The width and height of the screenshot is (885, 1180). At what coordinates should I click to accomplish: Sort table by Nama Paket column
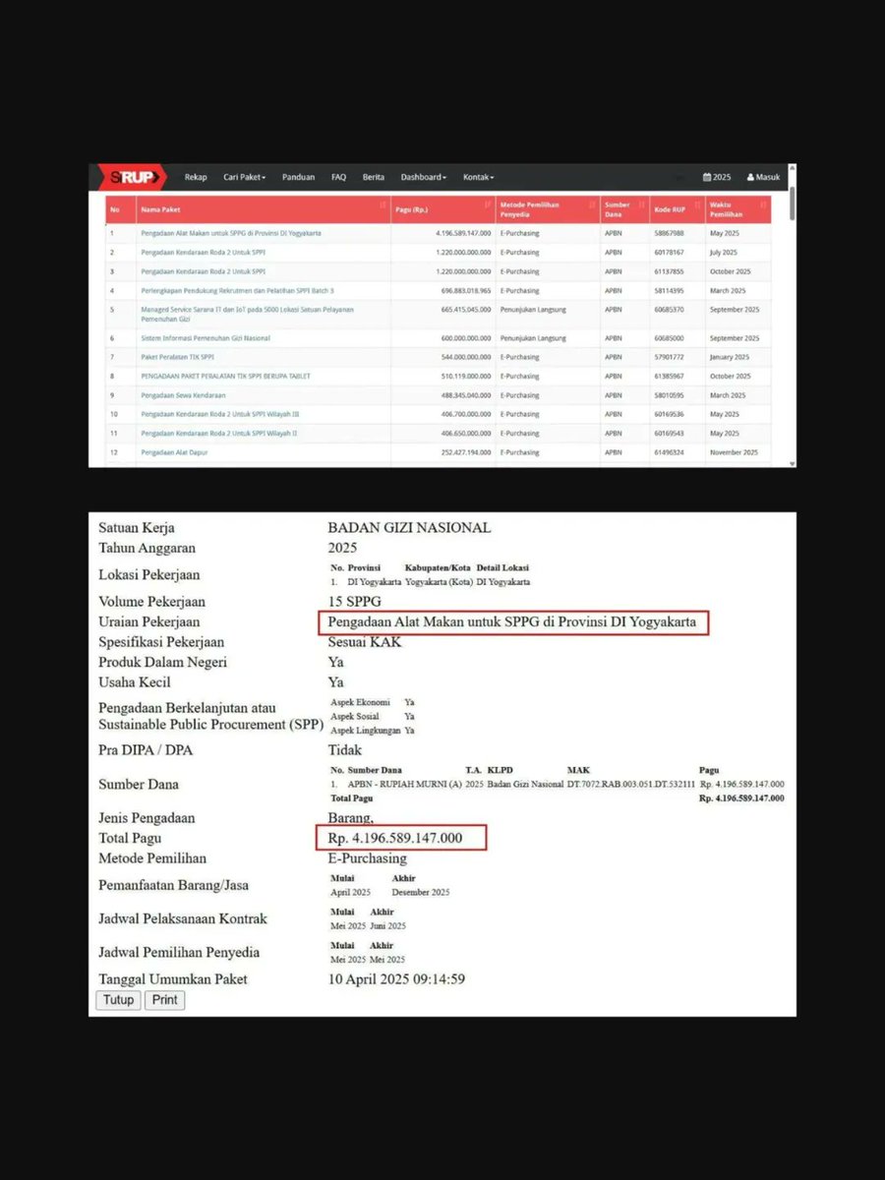point(263,209)
